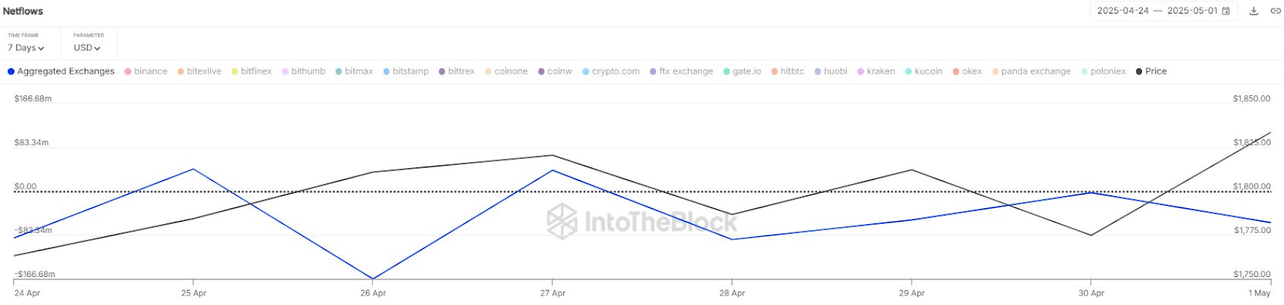This screenshot has height=305, width=1284.
Task: Open the 2025-04-24 to 2025-05-01 date picker
Action: point(1164,11)
